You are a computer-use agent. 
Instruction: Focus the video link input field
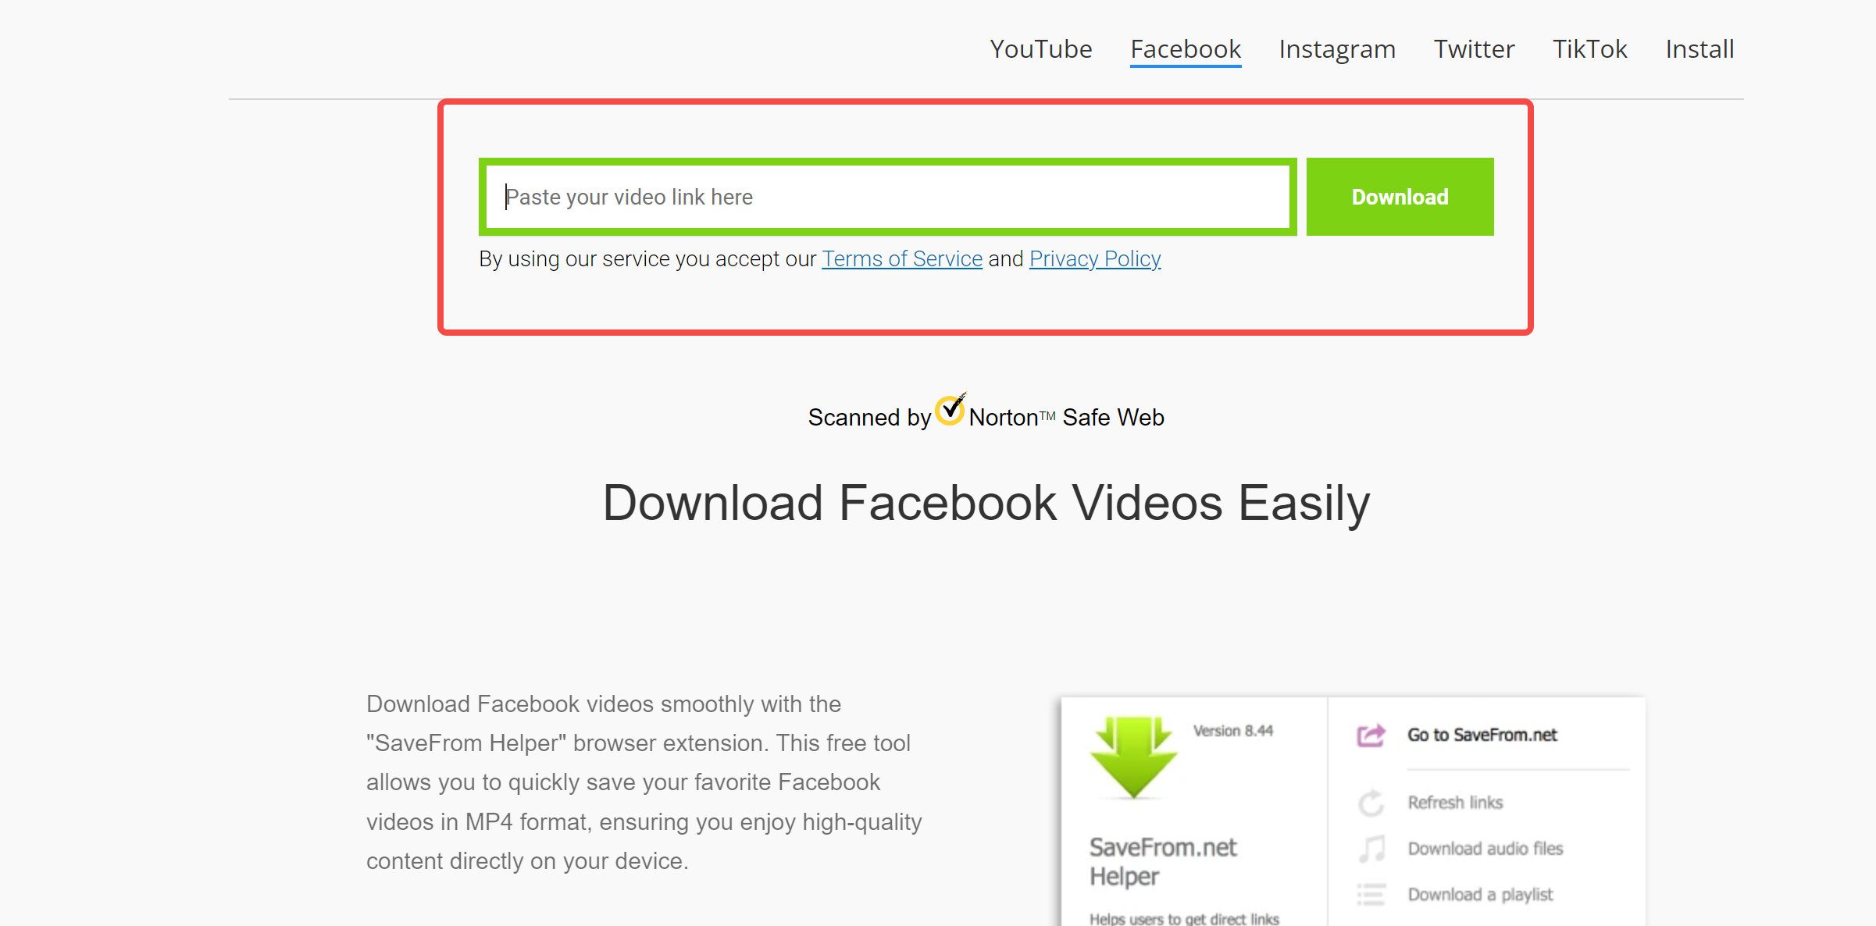888,197
